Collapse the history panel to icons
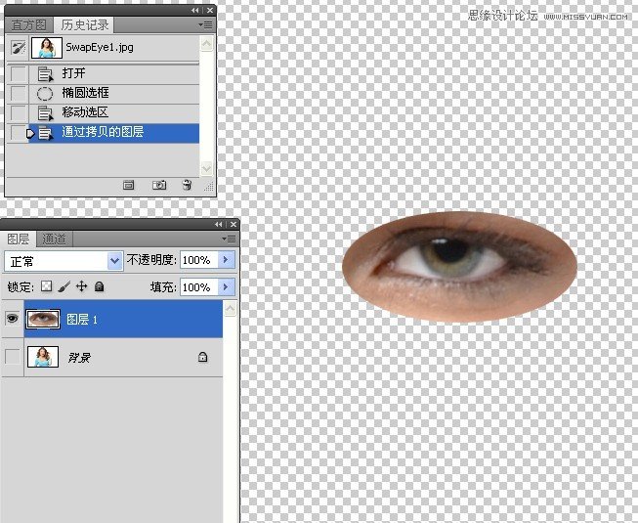This screenshot has width=638, height=523. point(195,10)
